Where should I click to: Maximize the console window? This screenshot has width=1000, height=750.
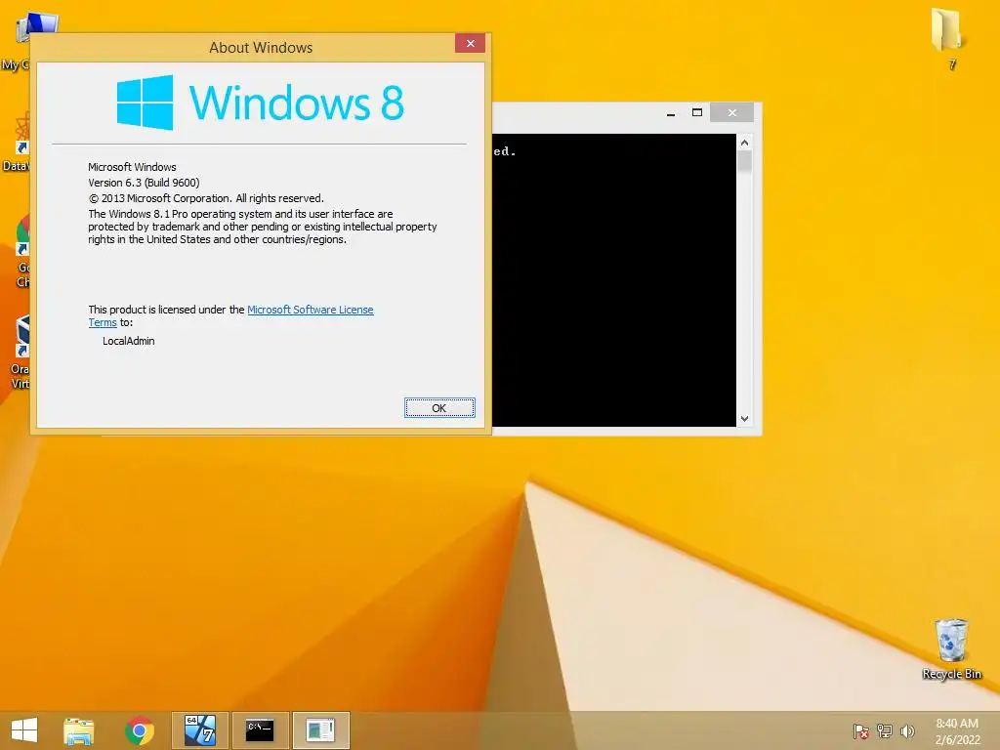697,113
